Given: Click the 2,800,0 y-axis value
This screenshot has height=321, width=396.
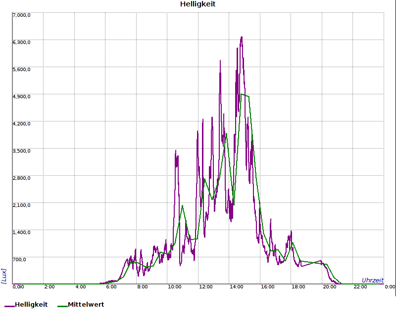Looking at the screenshot, I should pyautogui.click(x=21, y=178).
